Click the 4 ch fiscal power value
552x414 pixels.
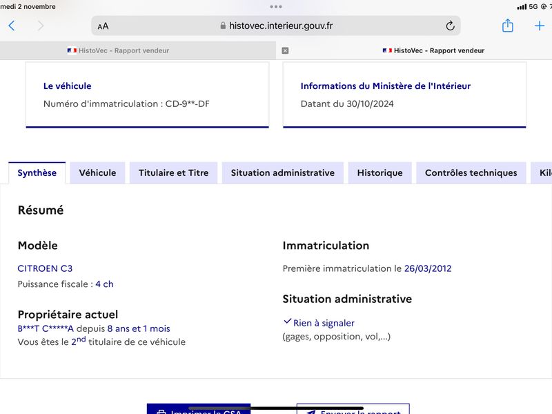[105, 284]
